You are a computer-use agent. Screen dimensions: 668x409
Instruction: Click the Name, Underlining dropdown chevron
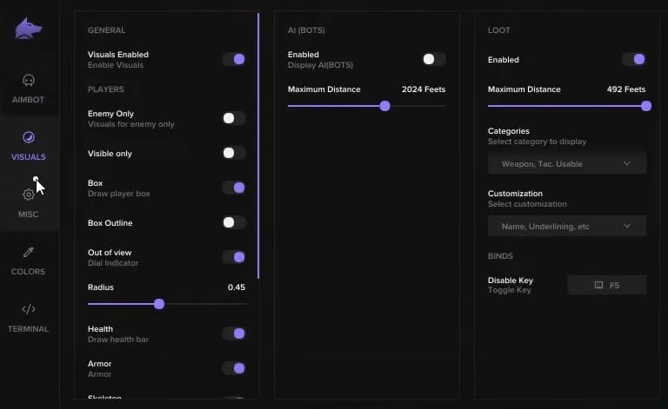627,226
